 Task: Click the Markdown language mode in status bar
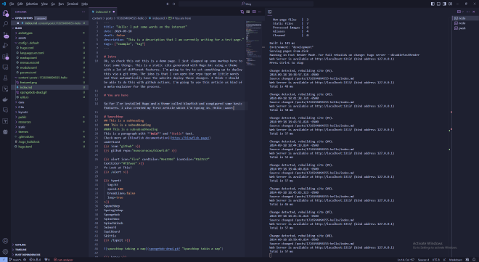coord(455,260)
